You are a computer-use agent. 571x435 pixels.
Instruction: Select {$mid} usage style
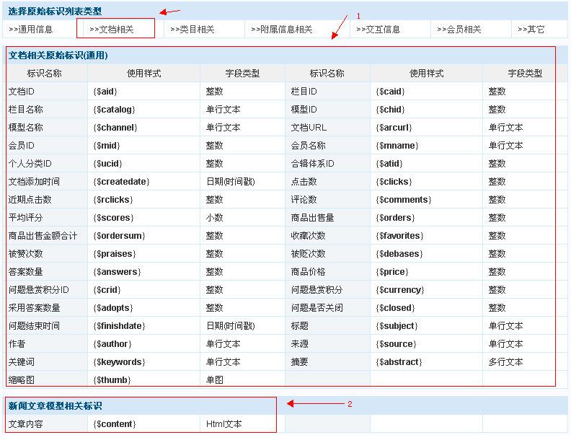[107, 146]
